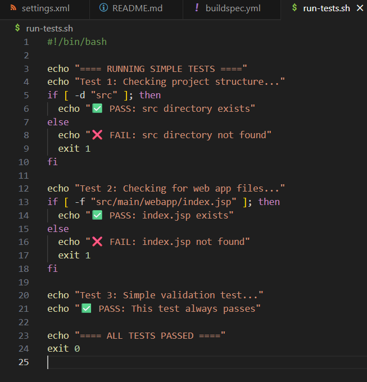Image resolution: width=367 pixels, height=382 pixels.
Task: Click the dollar icon on run-tests.sh tab
Action: [x=294, y=8]
